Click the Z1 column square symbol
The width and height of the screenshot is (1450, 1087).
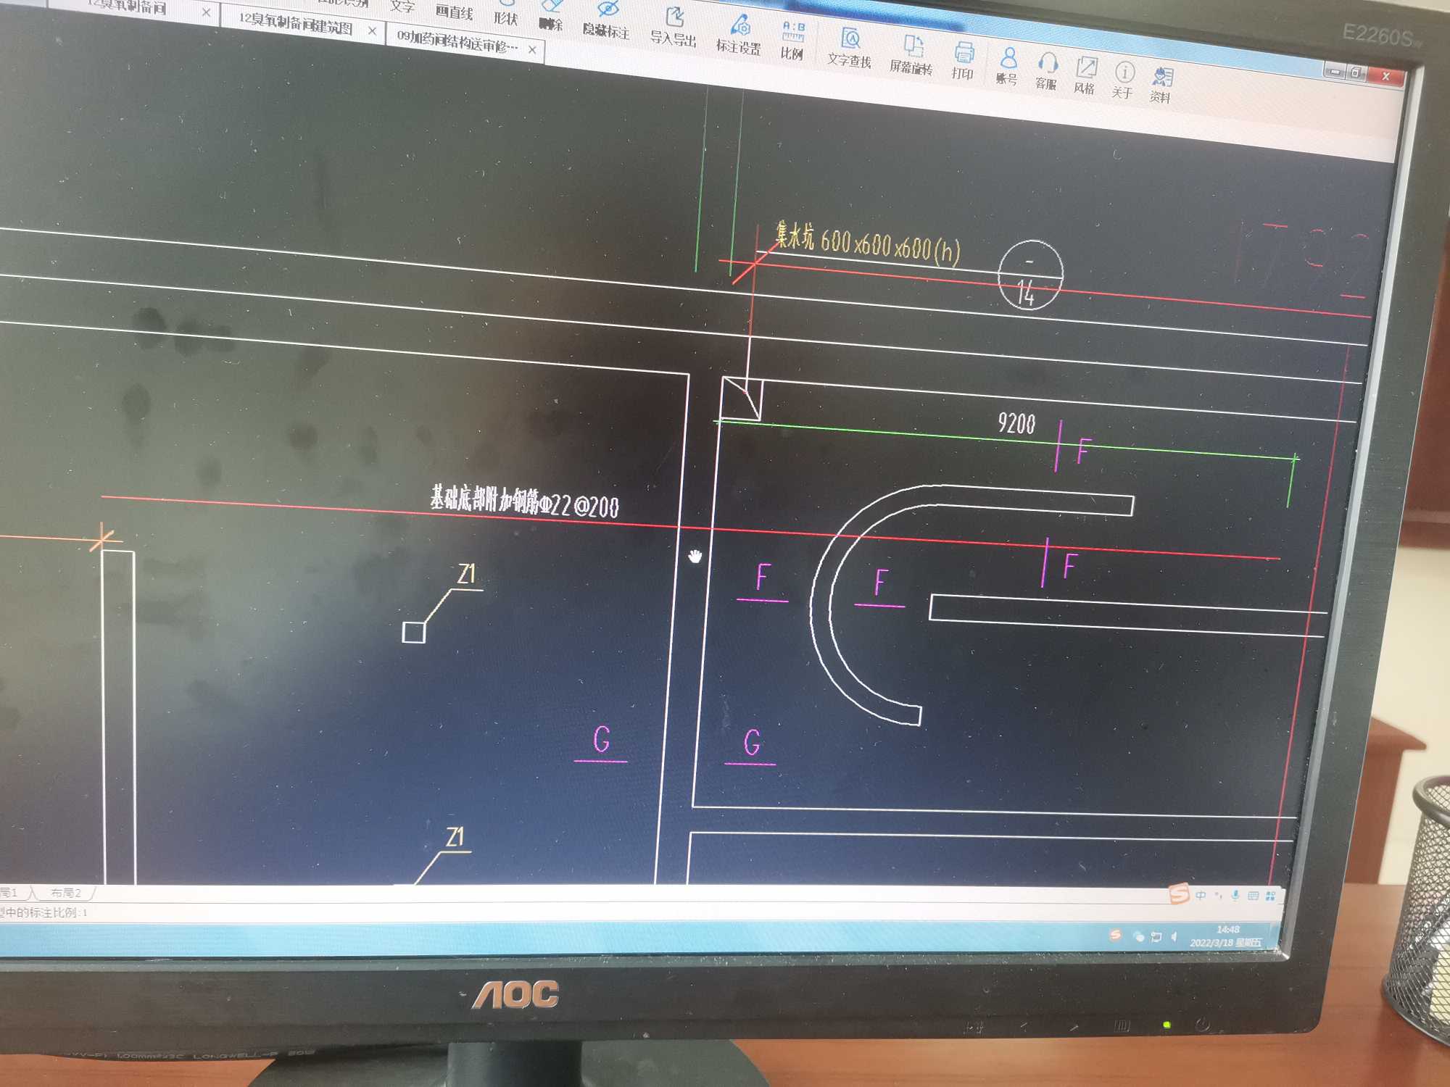tap(413, 632)
